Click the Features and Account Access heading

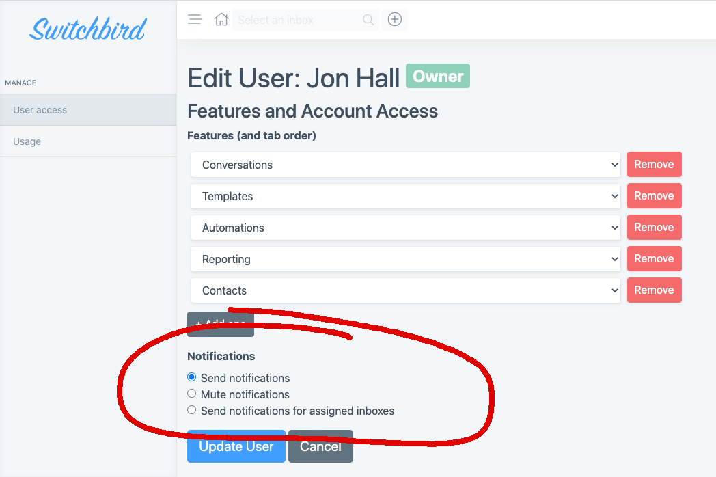tap(313, 111)
